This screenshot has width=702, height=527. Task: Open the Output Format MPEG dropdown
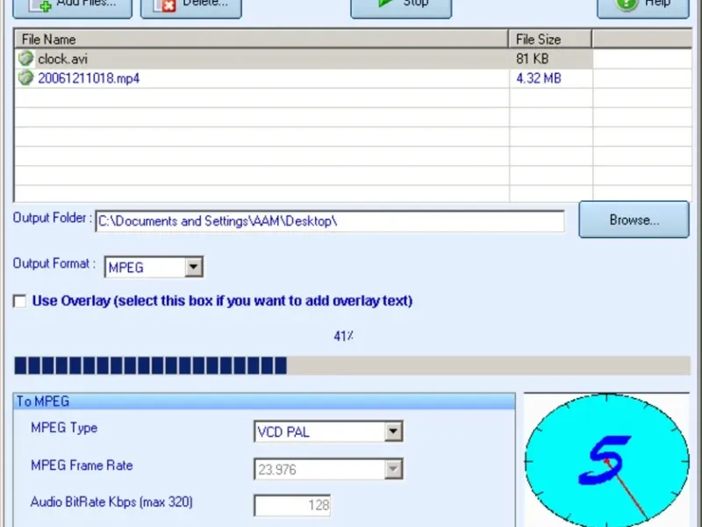tap(194, 267)
